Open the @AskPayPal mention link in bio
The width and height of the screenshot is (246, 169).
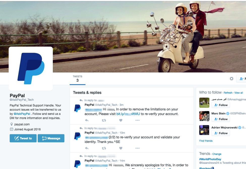22,114
